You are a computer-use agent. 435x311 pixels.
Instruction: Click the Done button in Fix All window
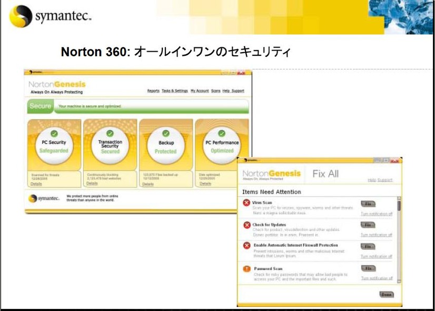point(387,294)
